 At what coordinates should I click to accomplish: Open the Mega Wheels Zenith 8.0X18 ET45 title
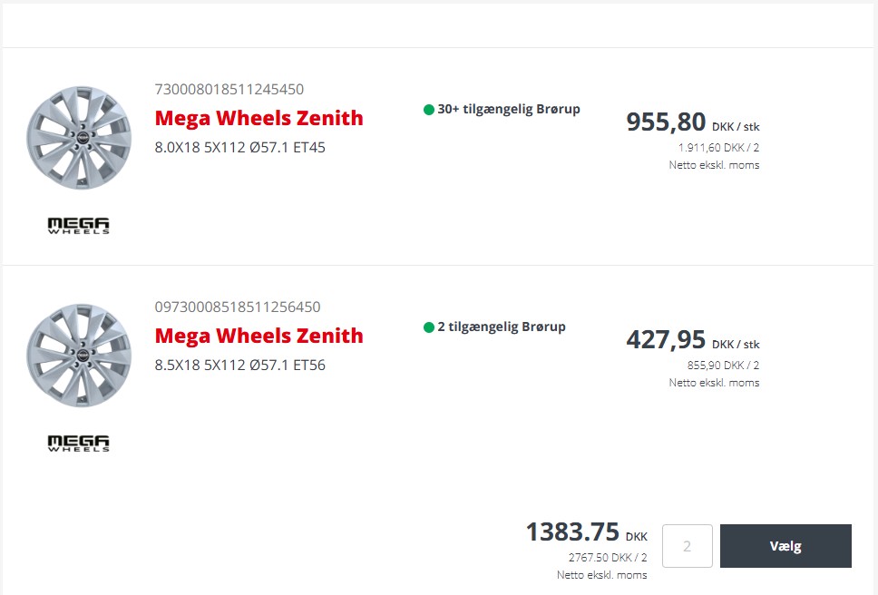tap(259, 118)
